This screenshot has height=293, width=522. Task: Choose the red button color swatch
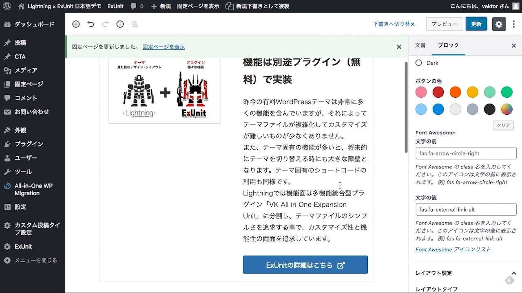[x=438, y=92]
